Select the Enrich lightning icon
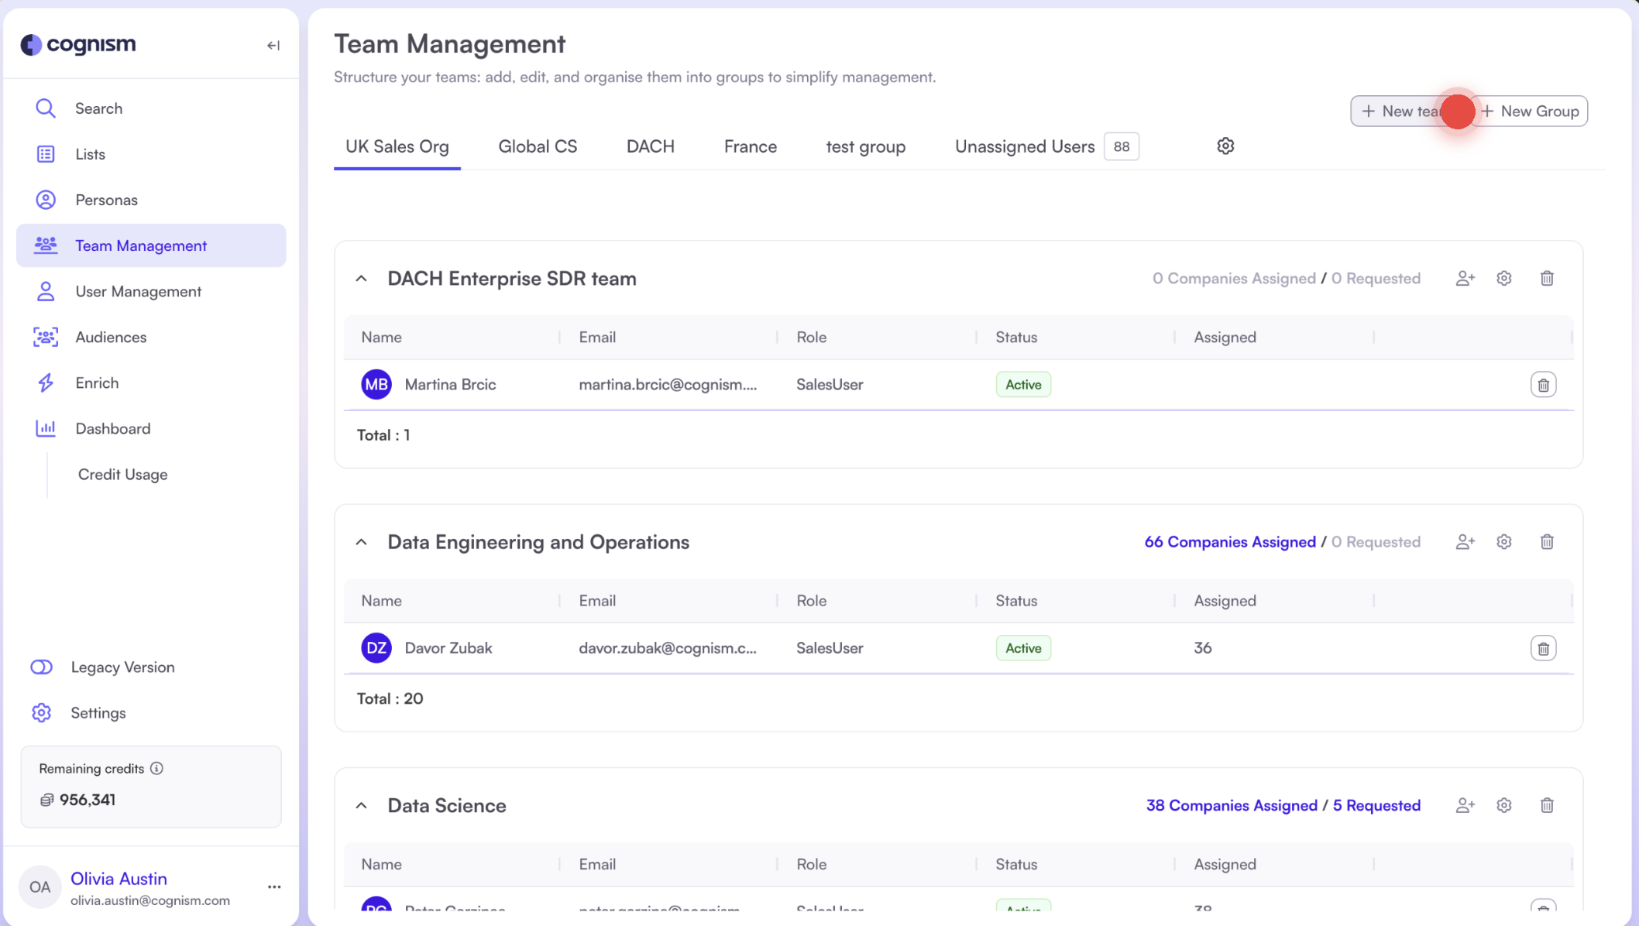Screen dimensions: 1639x926 [x=46, y=382]
